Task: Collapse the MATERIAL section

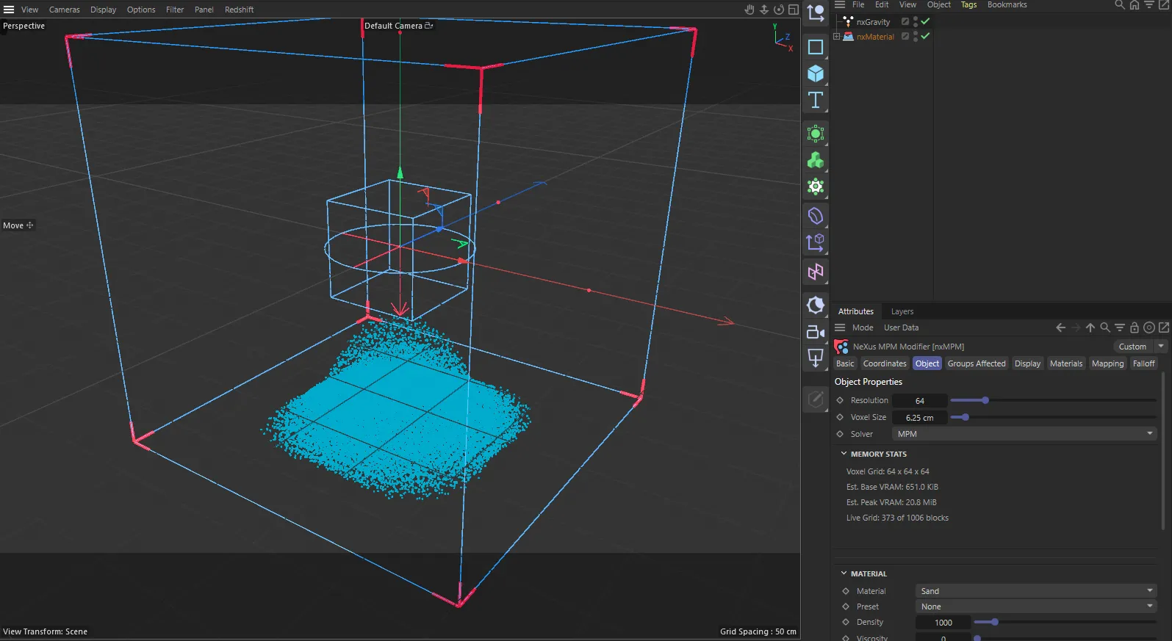Action: [x=844, y=573]
